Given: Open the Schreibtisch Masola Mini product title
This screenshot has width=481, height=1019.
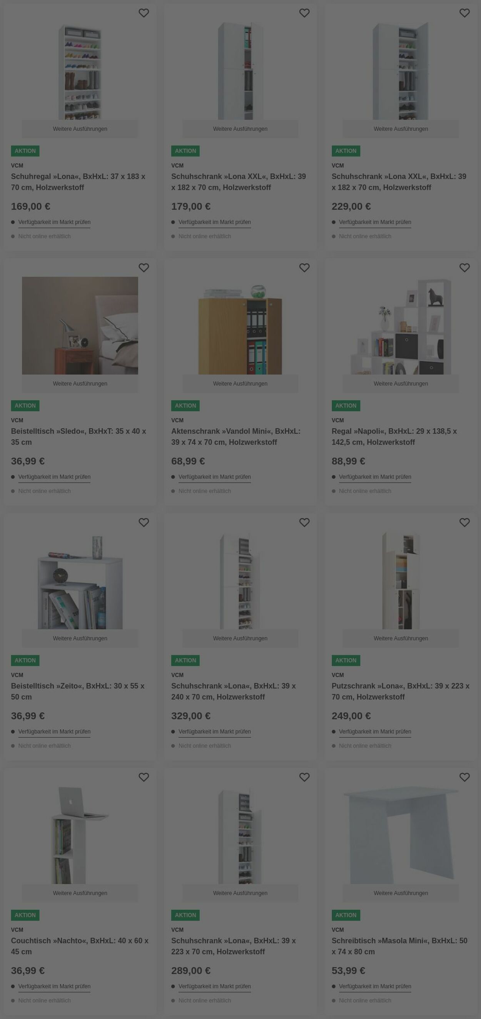Looking at the screenshot, I should (399, 946).
